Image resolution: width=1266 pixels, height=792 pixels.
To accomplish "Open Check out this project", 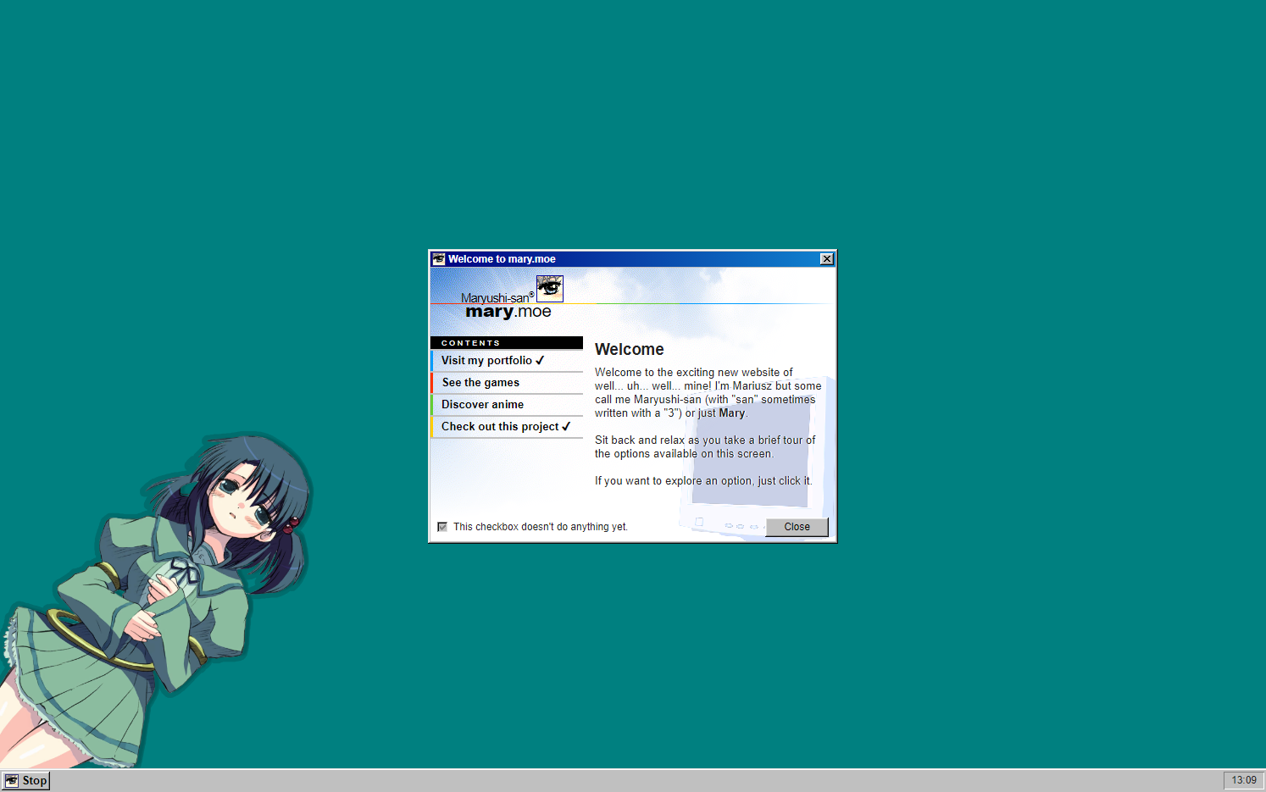I will tap(499, 427).
